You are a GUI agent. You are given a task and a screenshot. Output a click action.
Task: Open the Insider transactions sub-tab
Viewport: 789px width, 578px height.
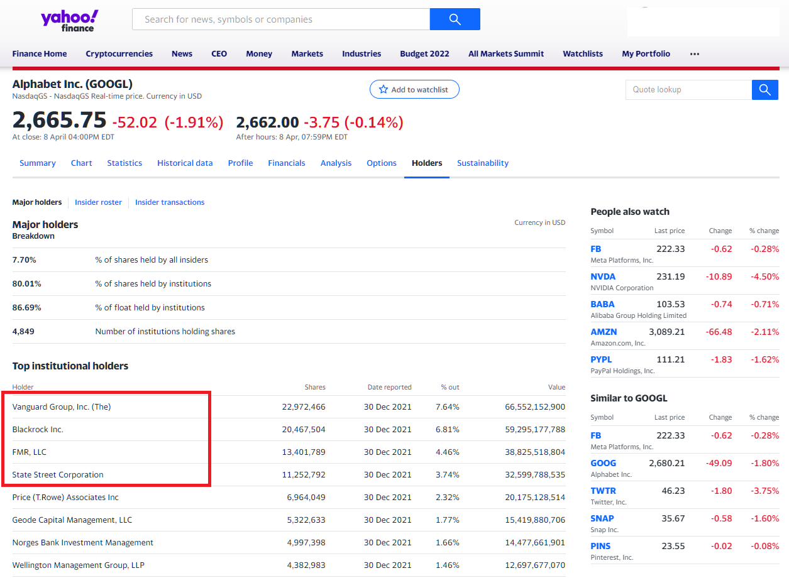(170, 202)
